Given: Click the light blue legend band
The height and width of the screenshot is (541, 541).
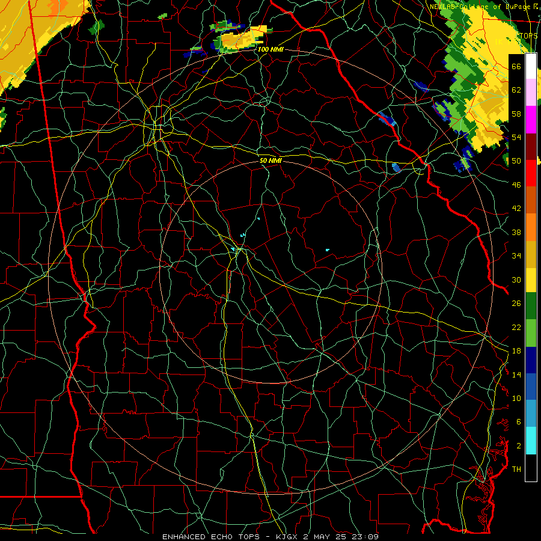Looking at the screenshot, I should tap(531, 414).
